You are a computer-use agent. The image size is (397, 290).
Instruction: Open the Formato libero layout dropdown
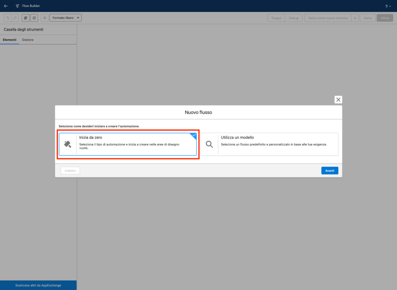pyautogui.click(x=66, y=18)
